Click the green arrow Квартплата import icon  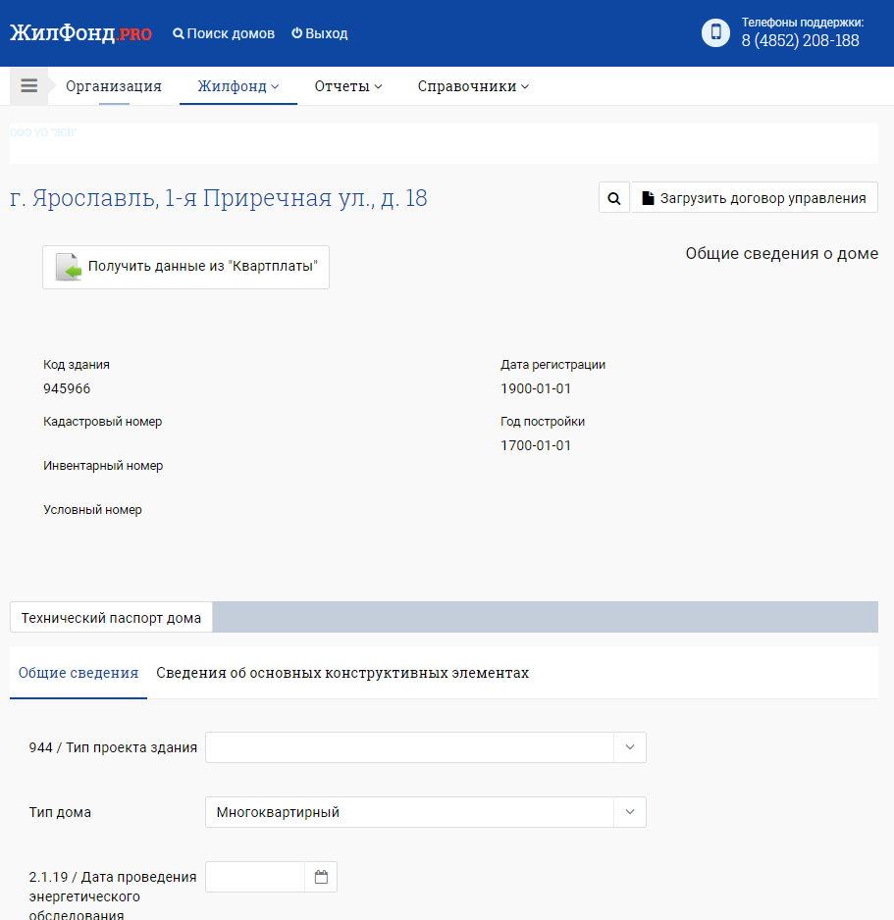[68, 267]
